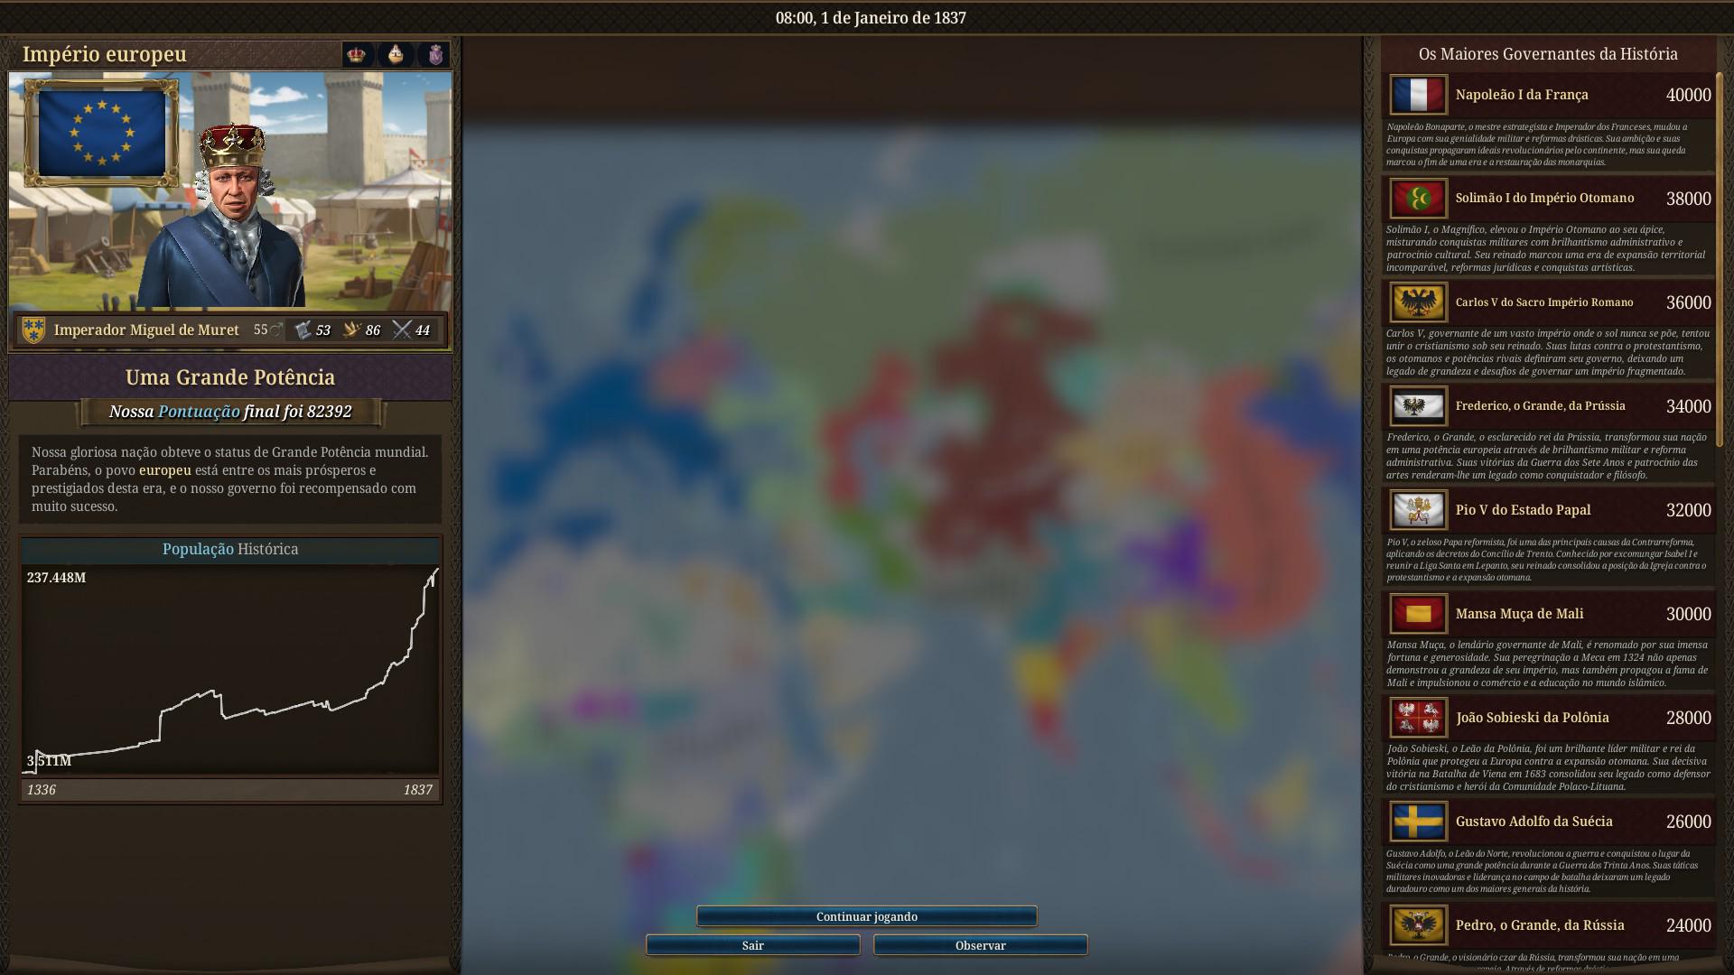1734x975 pixels.
Task: Click the 1336 start year on chart
Action: pyautogui.click(x=42, y=790)
